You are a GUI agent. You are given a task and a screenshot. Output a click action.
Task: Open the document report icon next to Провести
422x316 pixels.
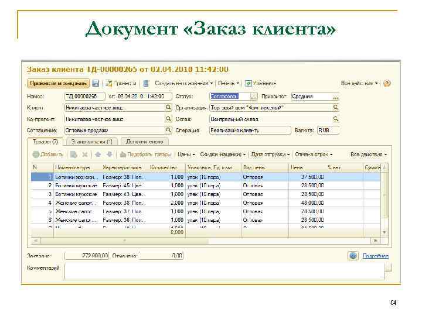146,83
